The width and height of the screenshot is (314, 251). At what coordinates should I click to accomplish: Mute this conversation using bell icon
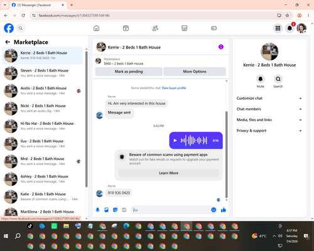[x=261, y=79]
